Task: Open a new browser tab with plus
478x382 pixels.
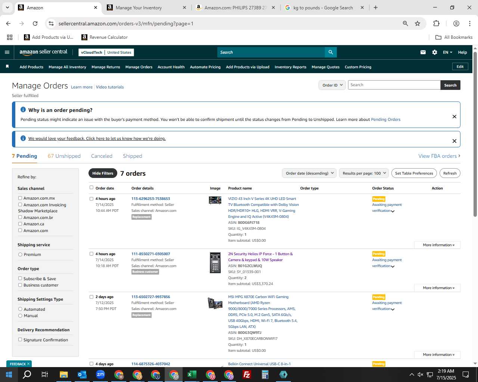Action: pos(376,7)
